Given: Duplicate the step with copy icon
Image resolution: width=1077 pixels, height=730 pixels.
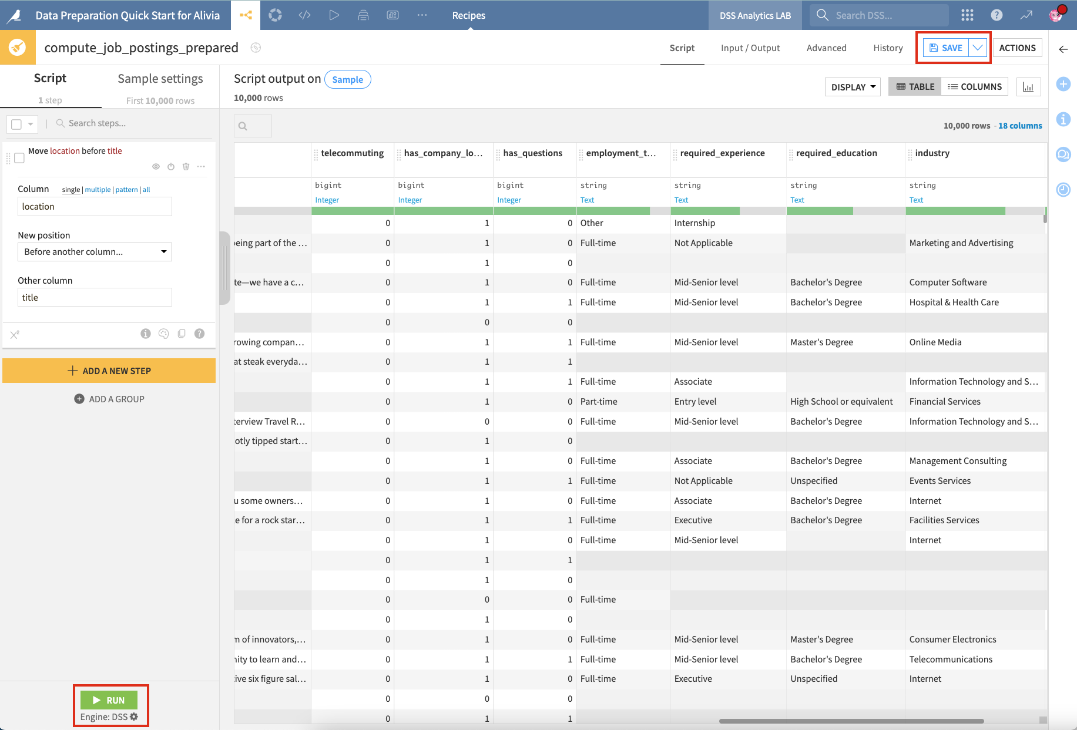Looking at the screenshot, I should pos(182,334).
